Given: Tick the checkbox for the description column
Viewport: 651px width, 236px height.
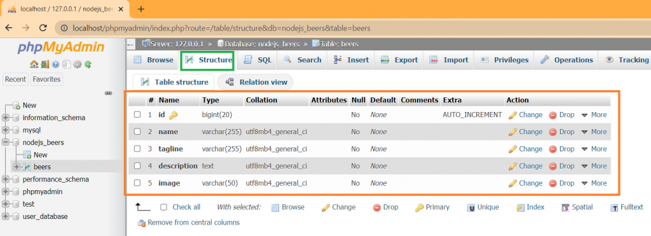Looking at the screenshot, I should coord(137,166).
